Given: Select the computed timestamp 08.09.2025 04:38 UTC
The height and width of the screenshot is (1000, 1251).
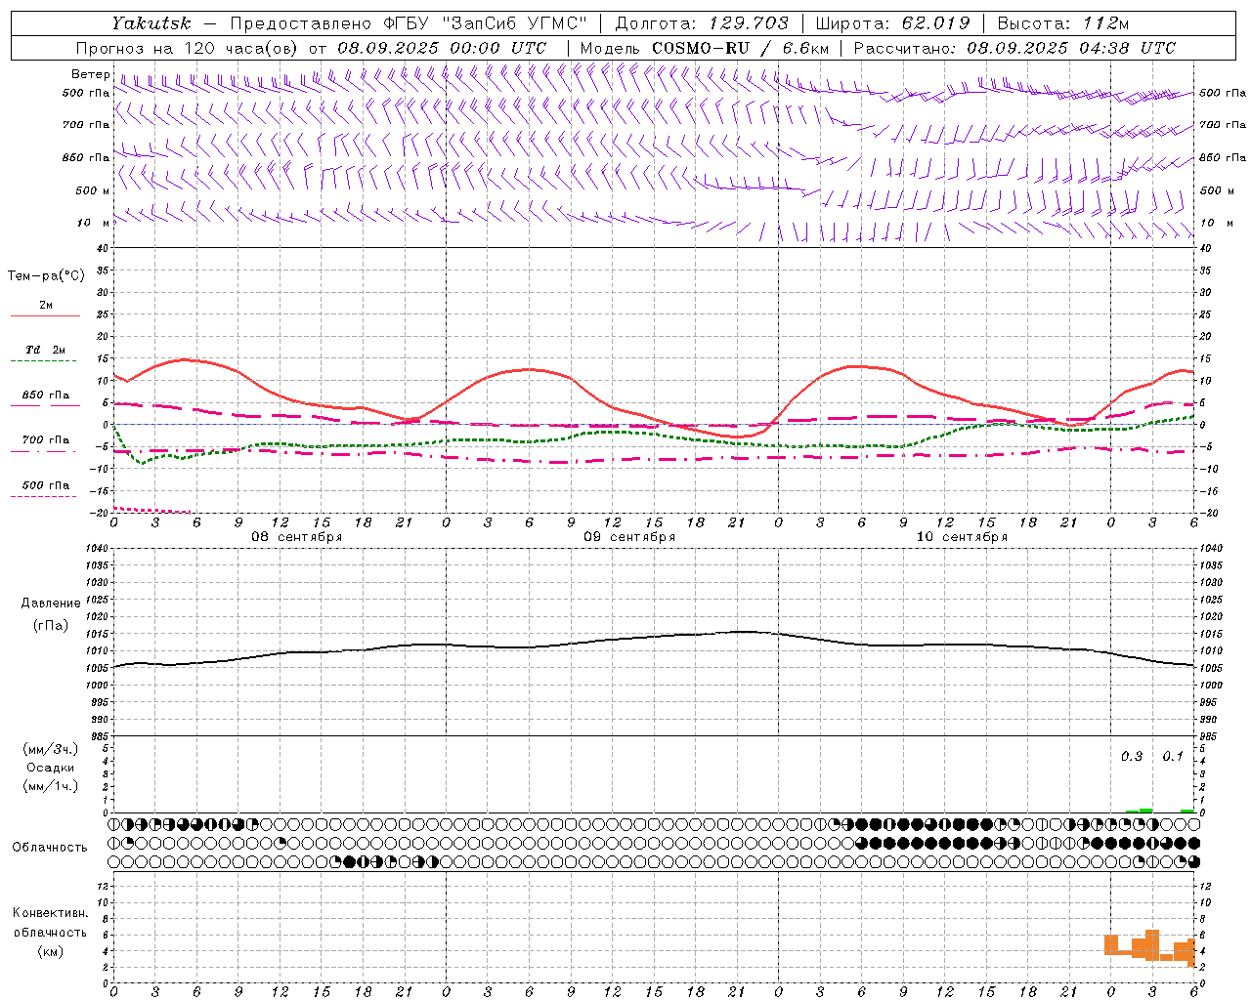Looking at the screenshot, I should click(1071, 48).
